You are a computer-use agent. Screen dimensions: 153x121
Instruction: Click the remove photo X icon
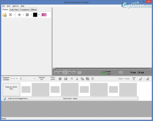pos(10,15)
